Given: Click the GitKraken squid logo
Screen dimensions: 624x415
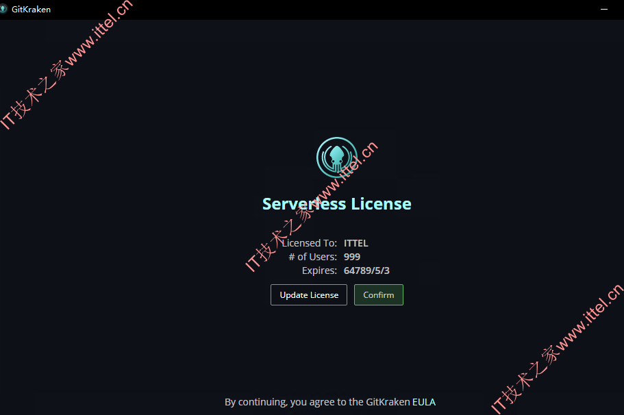Looking at the screenshot, I should 337,158.
